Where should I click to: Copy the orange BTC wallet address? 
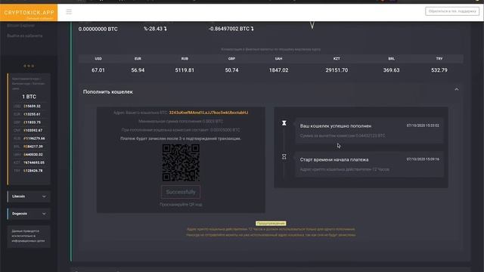pos(209,113)
